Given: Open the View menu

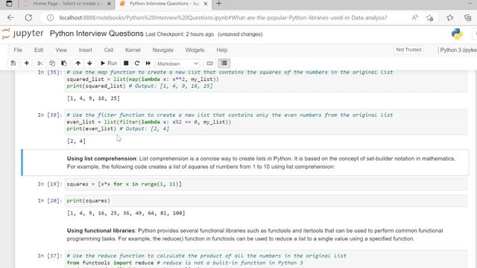Looking at the screenshot, I should coord(61,50).
